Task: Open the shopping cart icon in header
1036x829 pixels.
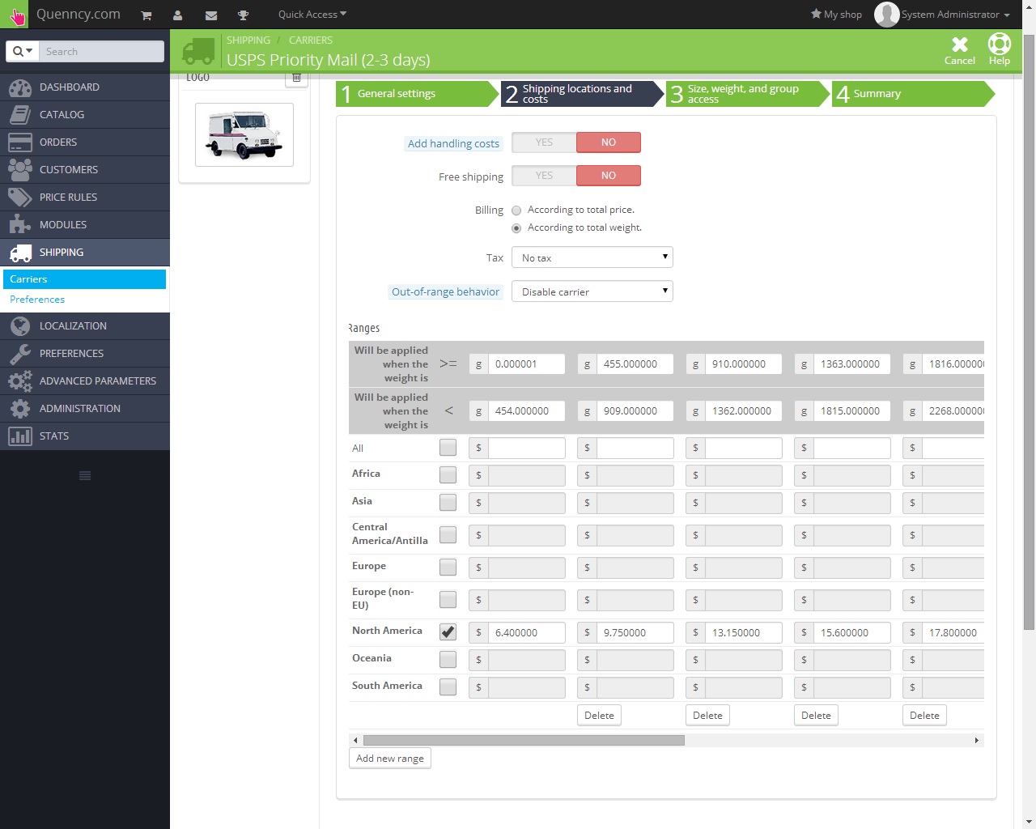Action: (x=146, y=15)
